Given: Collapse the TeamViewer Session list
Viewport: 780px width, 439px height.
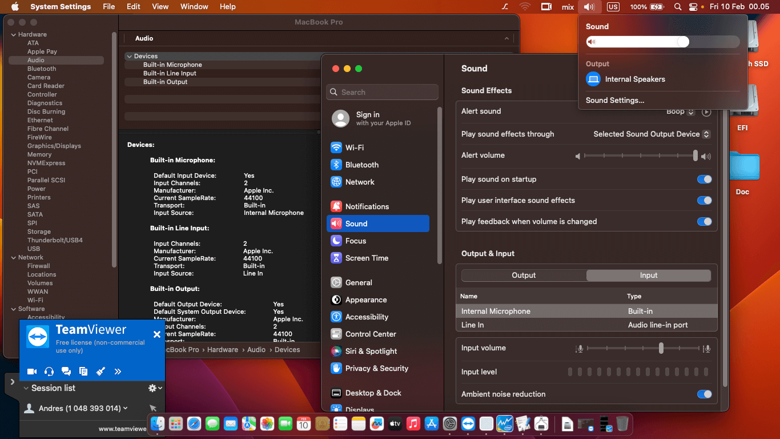Looking at the screenshot, I should pyautogui.click(x=26, y=388).
